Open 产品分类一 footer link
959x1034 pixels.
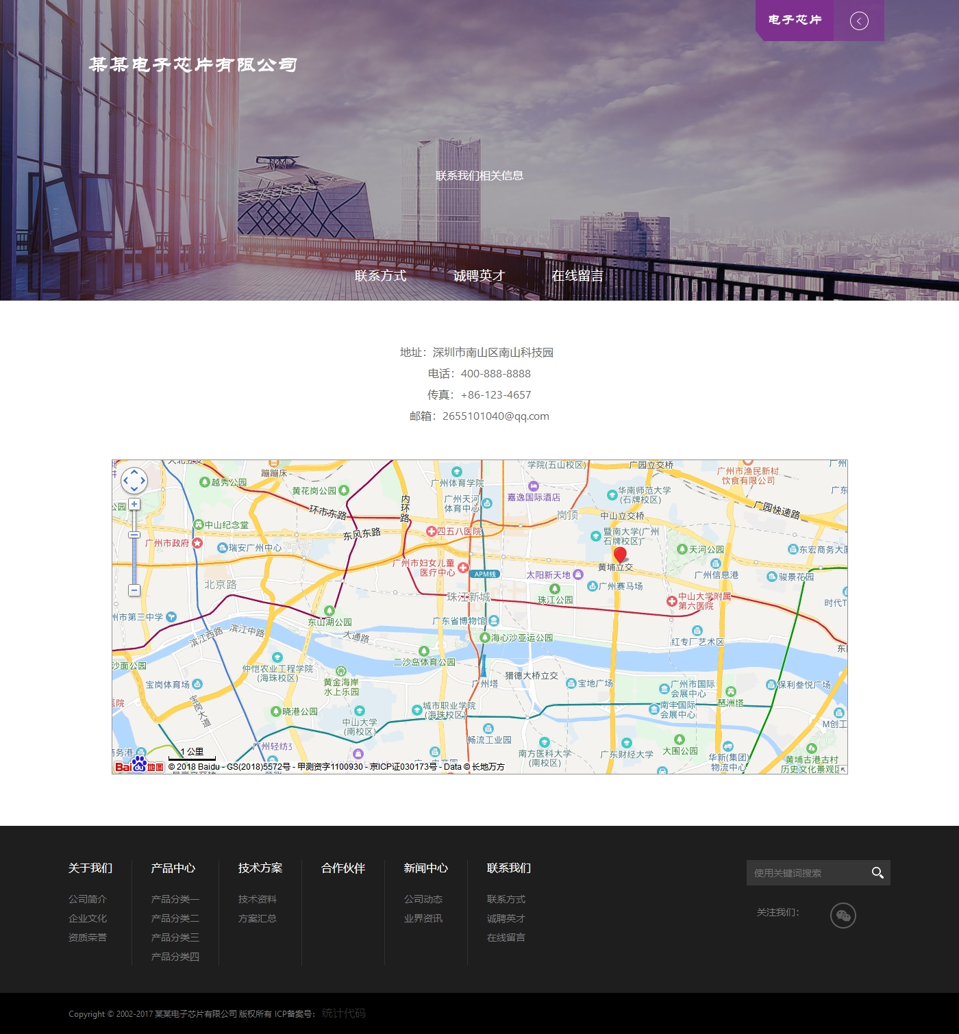point(175,899)
